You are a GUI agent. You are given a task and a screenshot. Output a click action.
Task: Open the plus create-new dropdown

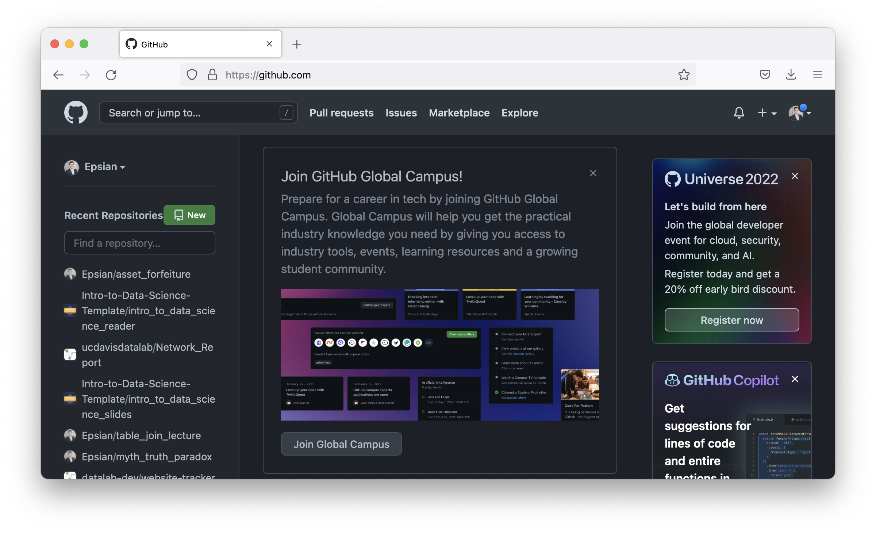767,113
